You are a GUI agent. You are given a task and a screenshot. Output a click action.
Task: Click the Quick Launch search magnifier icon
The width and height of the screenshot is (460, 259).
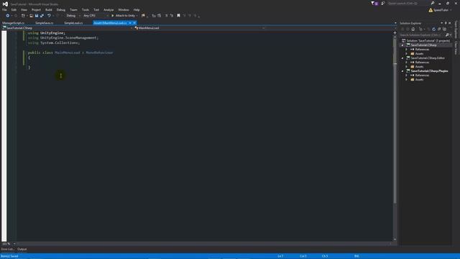coord(433,3)
